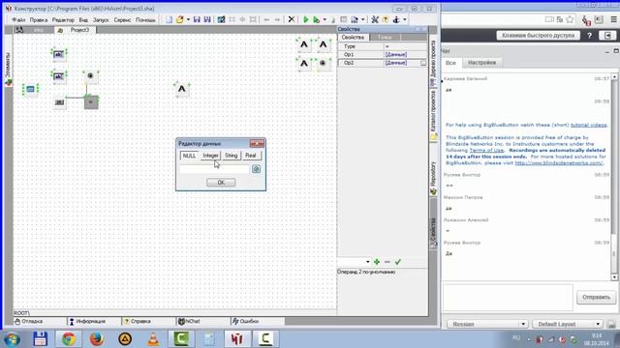Open the Сервис menu
Image resolution: width=620 pixels, height=348 pixels.
click(x=122, y=19)
